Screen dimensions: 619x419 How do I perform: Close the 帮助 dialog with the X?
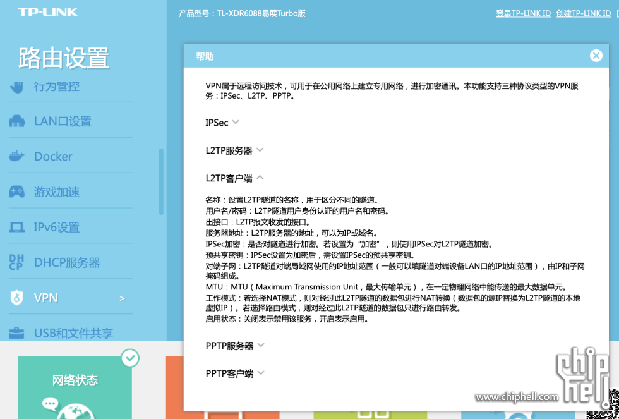pos(596,56)
